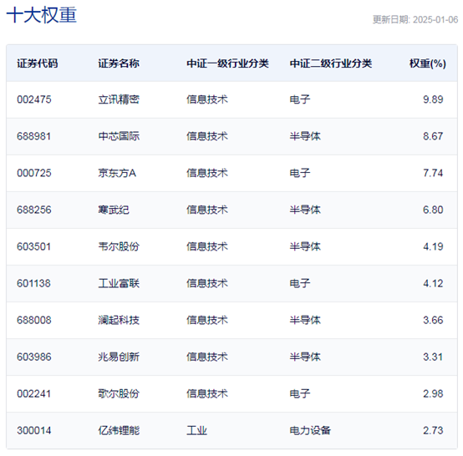463x456 pixels.
Task: Click security code 601138
Action: pos(34,283)
